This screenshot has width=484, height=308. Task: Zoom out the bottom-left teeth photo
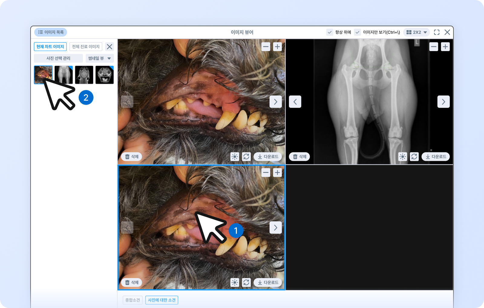click(266, 172)
